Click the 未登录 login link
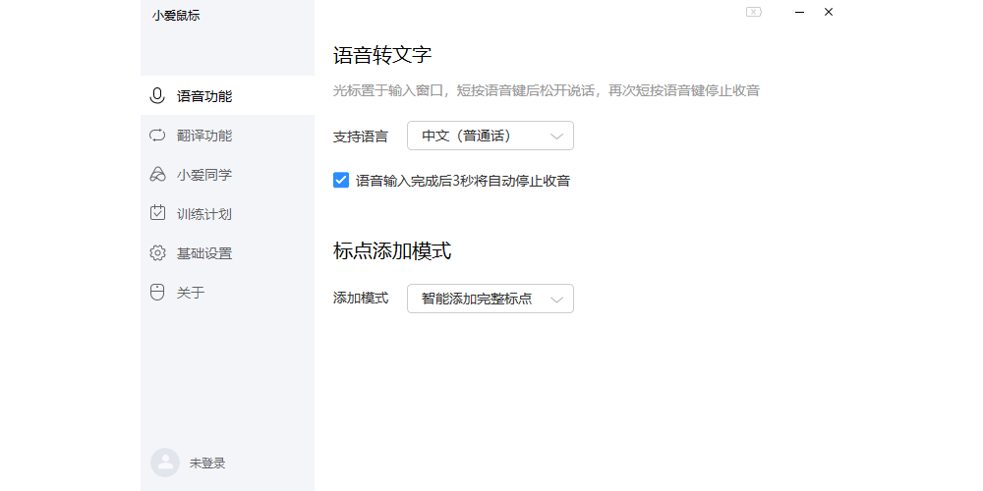Screen dimensions: 983x491 (x=207, y=463)
